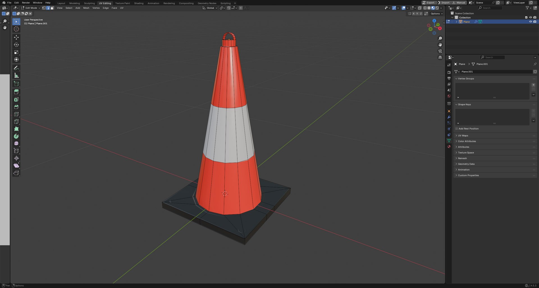Click the Import button
The image size is (539, 288).
(x=444, y=3)
